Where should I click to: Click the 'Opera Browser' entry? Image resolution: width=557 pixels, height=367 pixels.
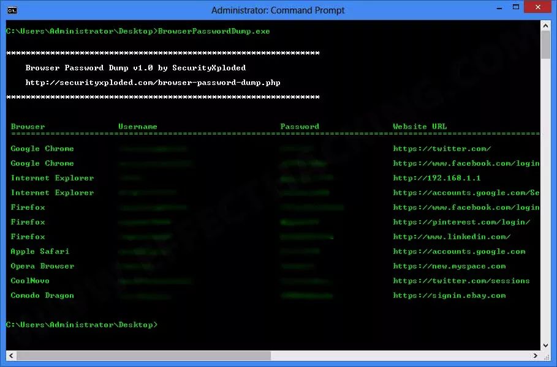42,266
